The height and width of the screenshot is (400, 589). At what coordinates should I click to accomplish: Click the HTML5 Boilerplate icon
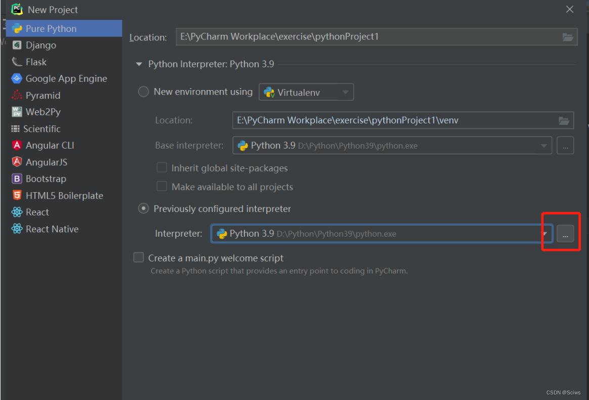17,195
